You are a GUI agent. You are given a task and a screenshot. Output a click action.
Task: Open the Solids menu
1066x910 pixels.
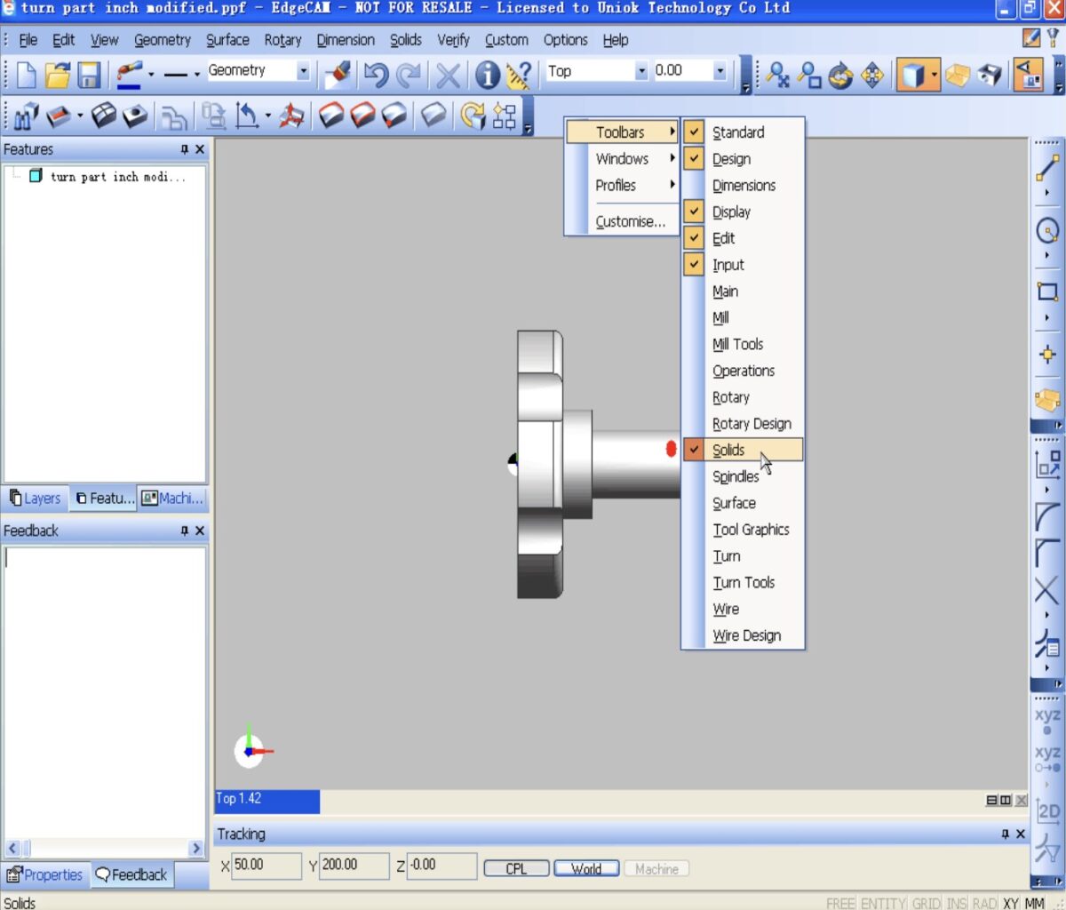point(406,40)
